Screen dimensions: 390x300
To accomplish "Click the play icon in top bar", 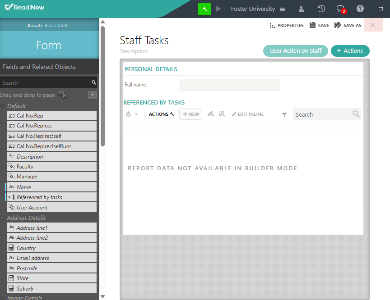I will coord(218,9).
